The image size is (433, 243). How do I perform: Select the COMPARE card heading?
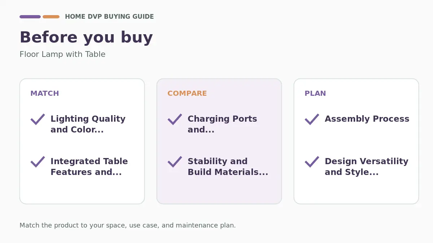coord(187,93)
